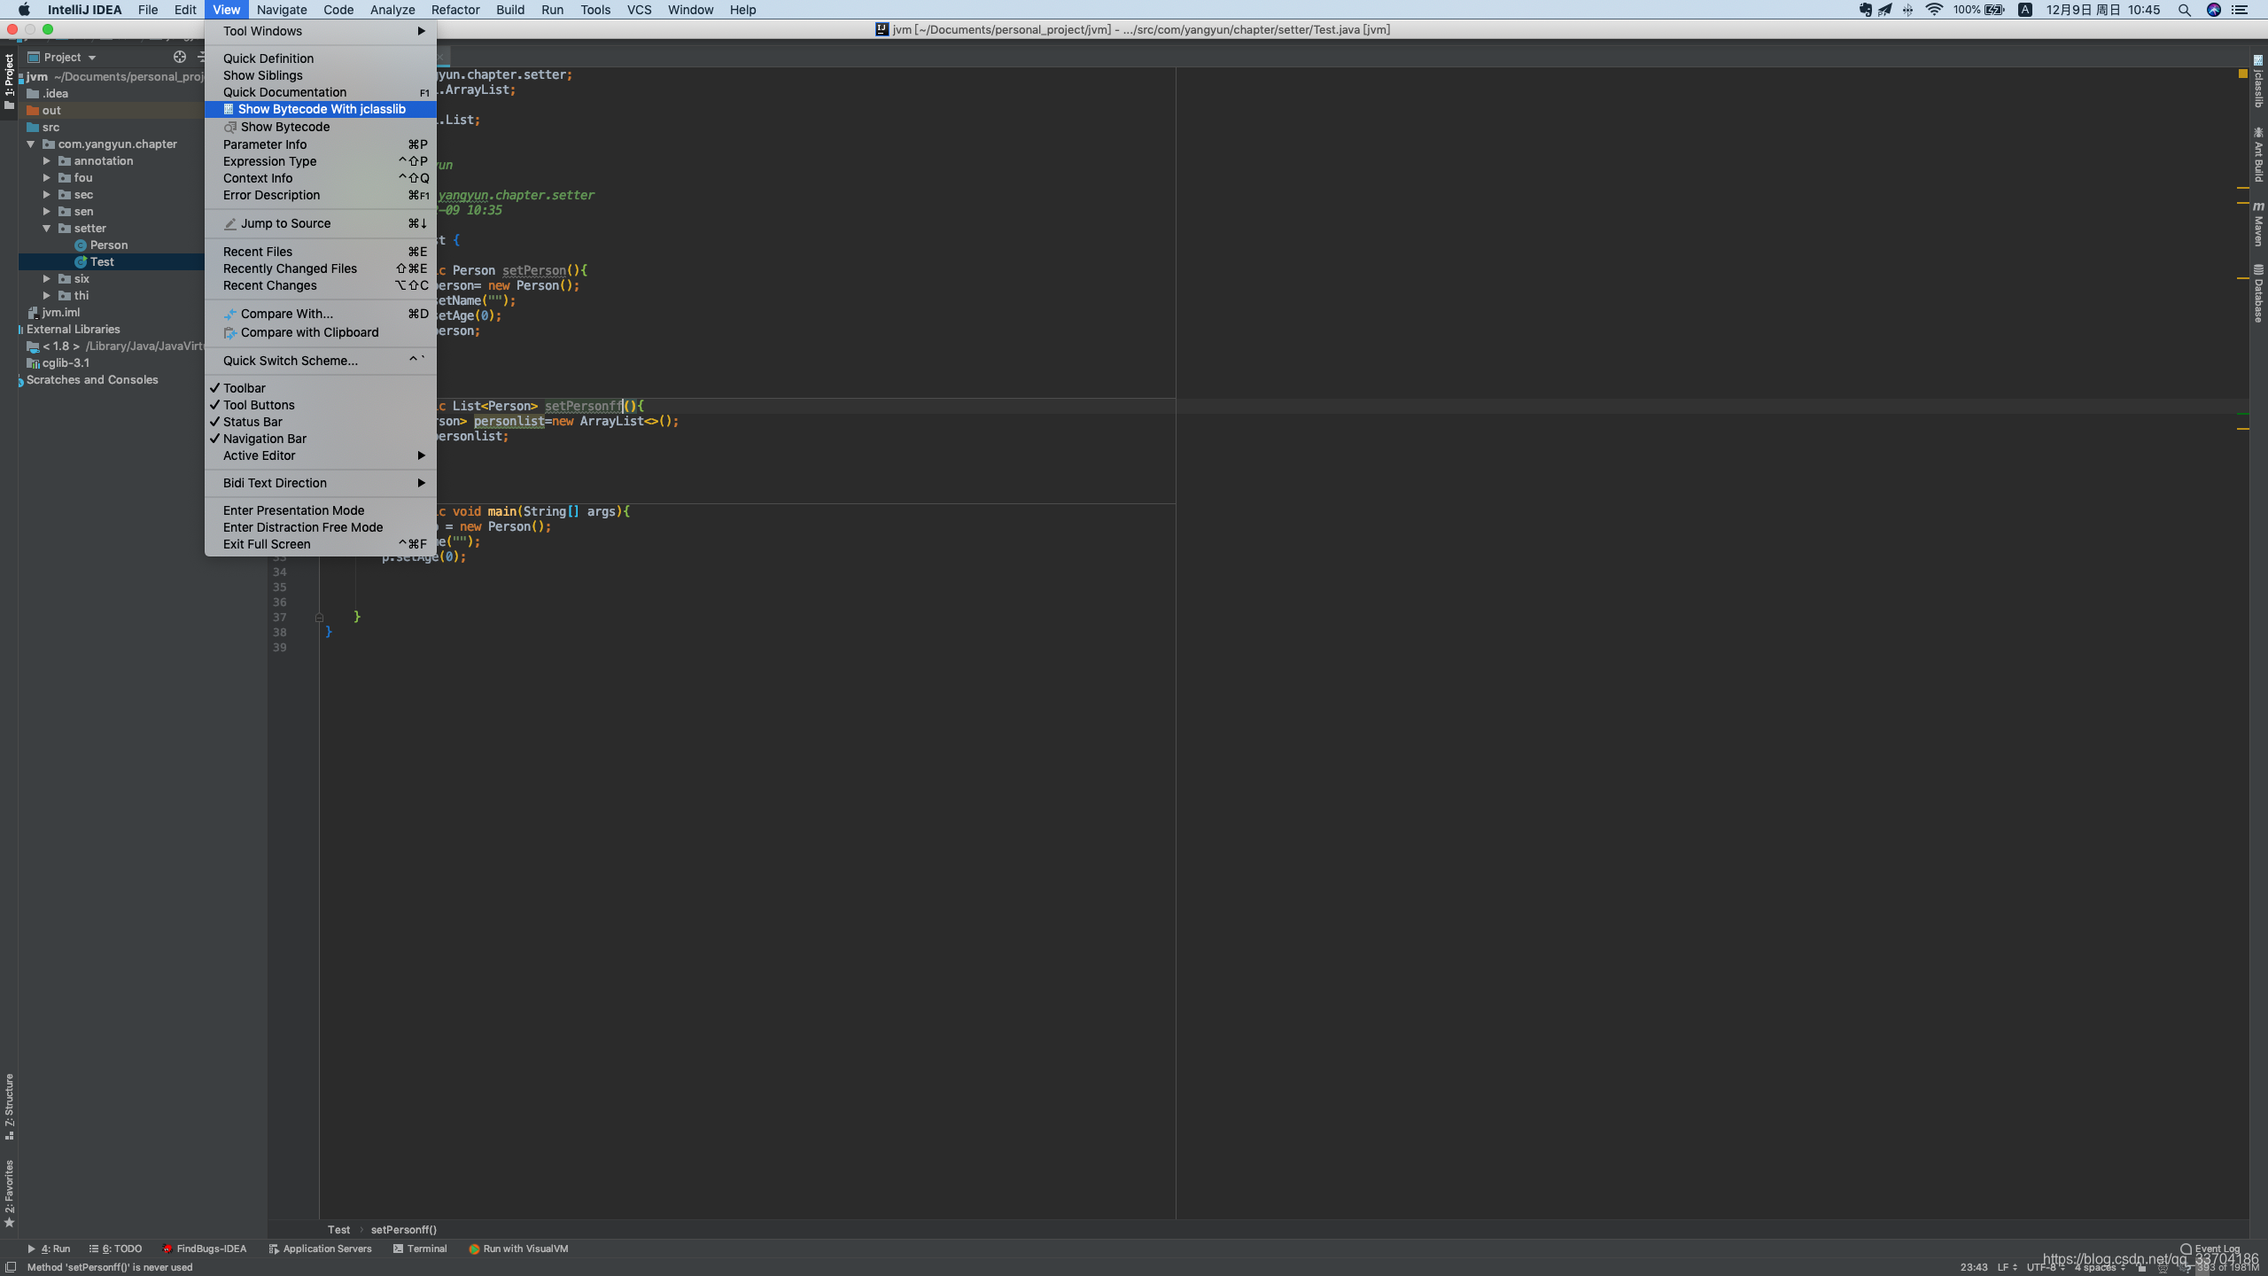This screenshot has height=1276, width=2268.
Task: Open the Ant Build side panel
Action: [2258, 155]
